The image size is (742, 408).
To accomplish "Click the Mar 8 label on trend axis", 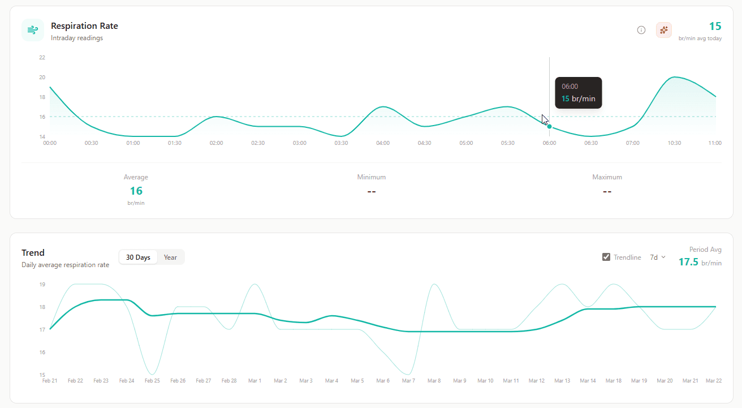I will click(434, 381).
